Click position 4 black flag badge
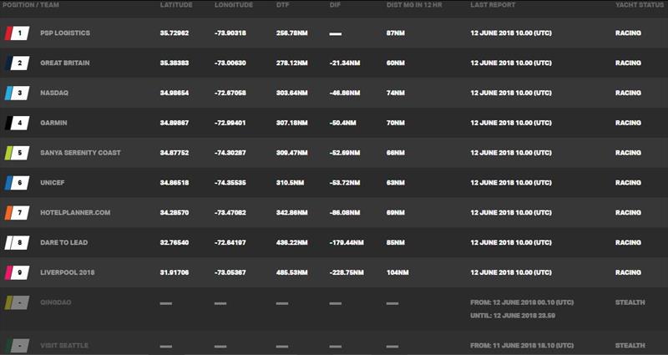This screenshot has height=355, width=668. (17, 123)
